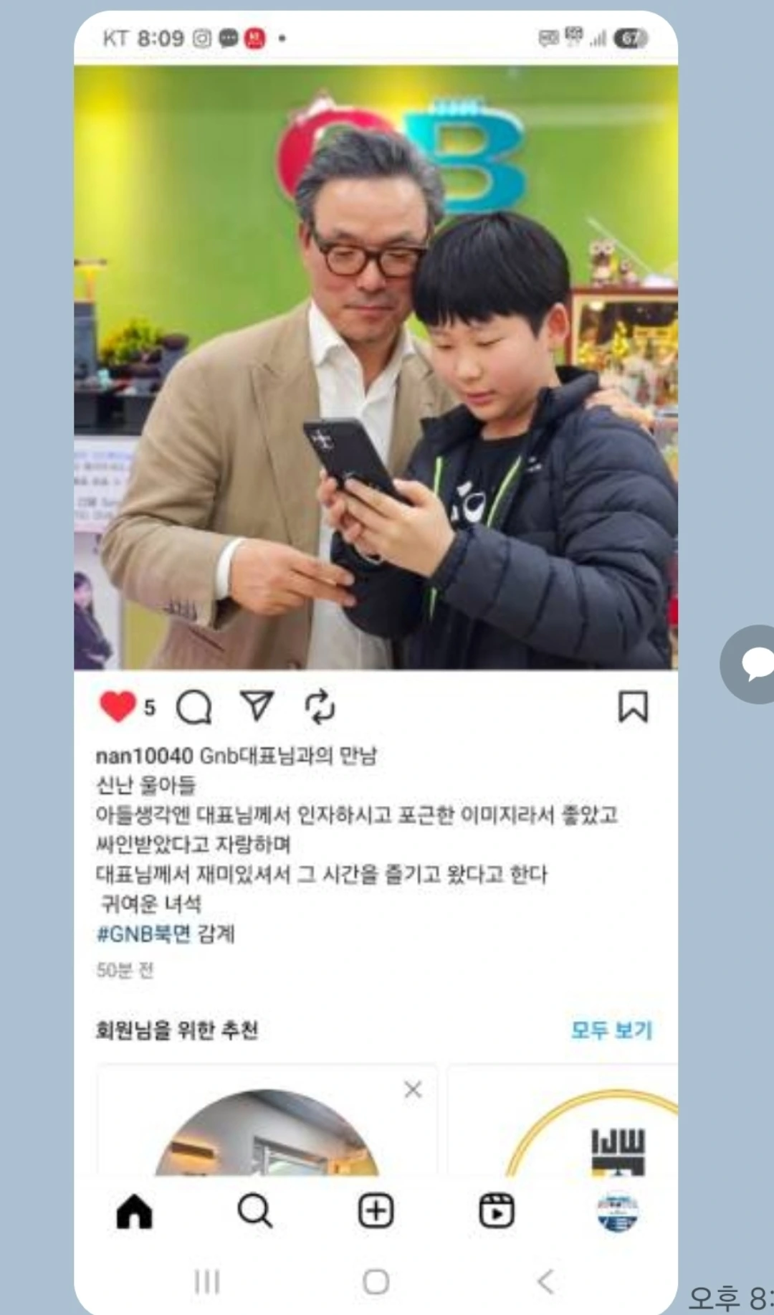Go to the Home tab

point(134,1212)
